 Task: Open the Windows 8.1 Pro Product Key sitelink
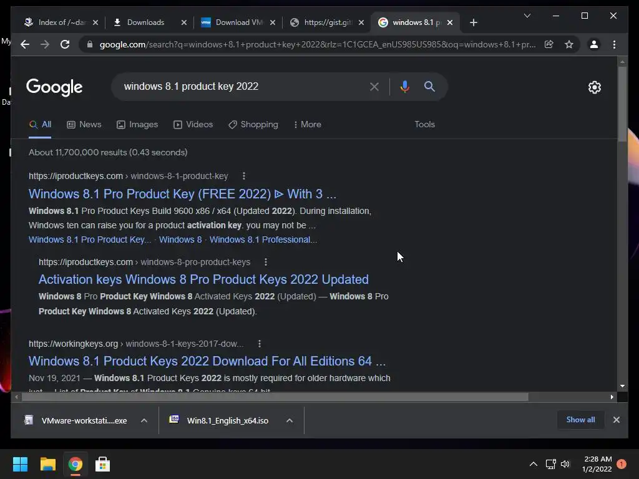pos(90,240)
